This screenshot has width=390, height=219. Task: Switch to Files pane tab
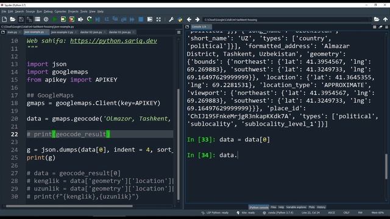click(274, 207)
